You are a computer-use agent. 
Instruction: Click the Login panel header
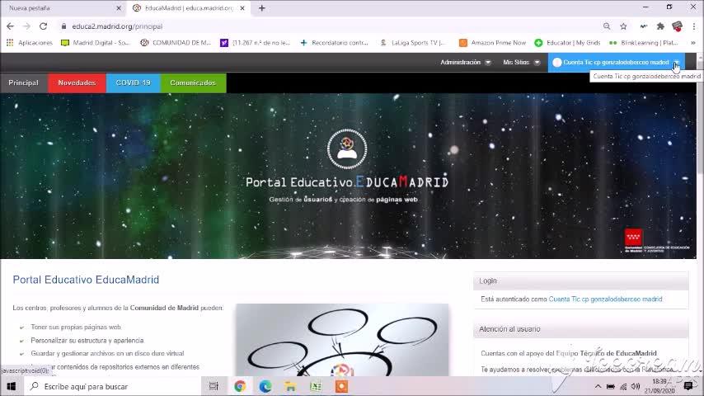pos(580,281)
